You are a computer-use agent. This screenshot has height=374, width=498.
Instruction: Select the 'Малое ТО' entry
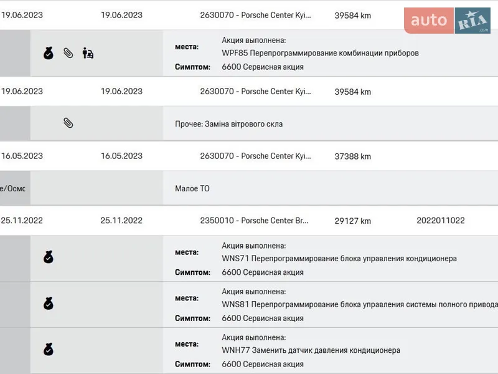[192, 189]
